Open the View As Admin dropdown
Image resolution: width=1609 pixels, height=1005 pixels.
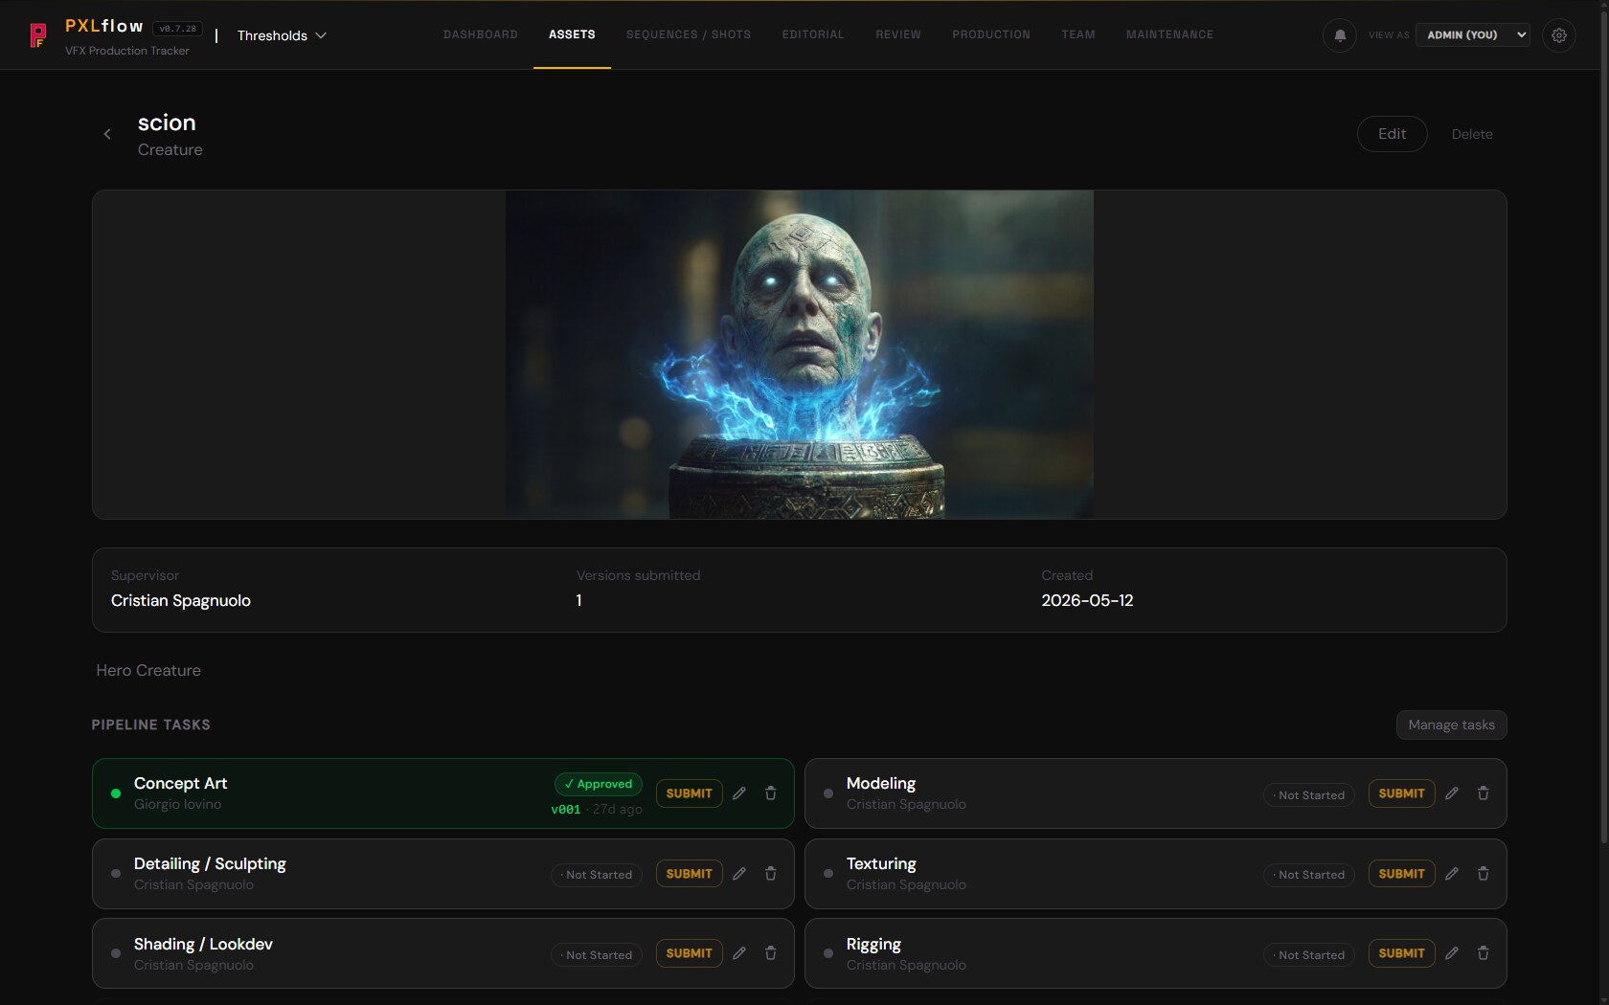coord(1473,35)
